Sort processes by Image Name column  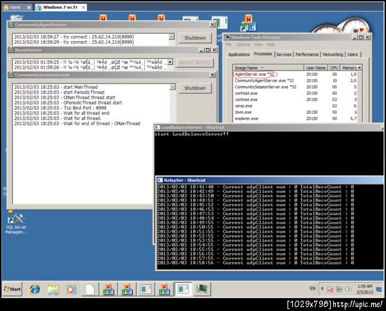(268, 67)
